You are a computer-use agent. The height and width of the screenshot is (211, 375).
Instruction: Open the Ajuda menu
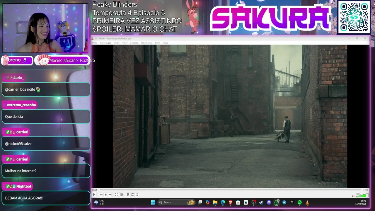coord(166,43)
